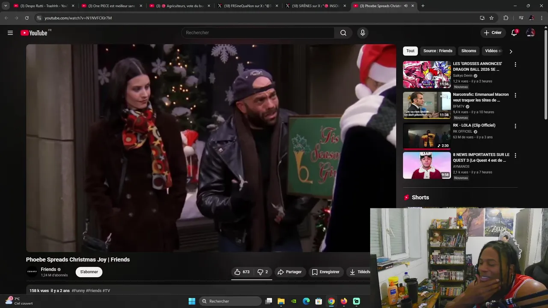The height and width of the screenshot is (308, 548).
Task: Share the video with Partager
Action: point(289,272)
